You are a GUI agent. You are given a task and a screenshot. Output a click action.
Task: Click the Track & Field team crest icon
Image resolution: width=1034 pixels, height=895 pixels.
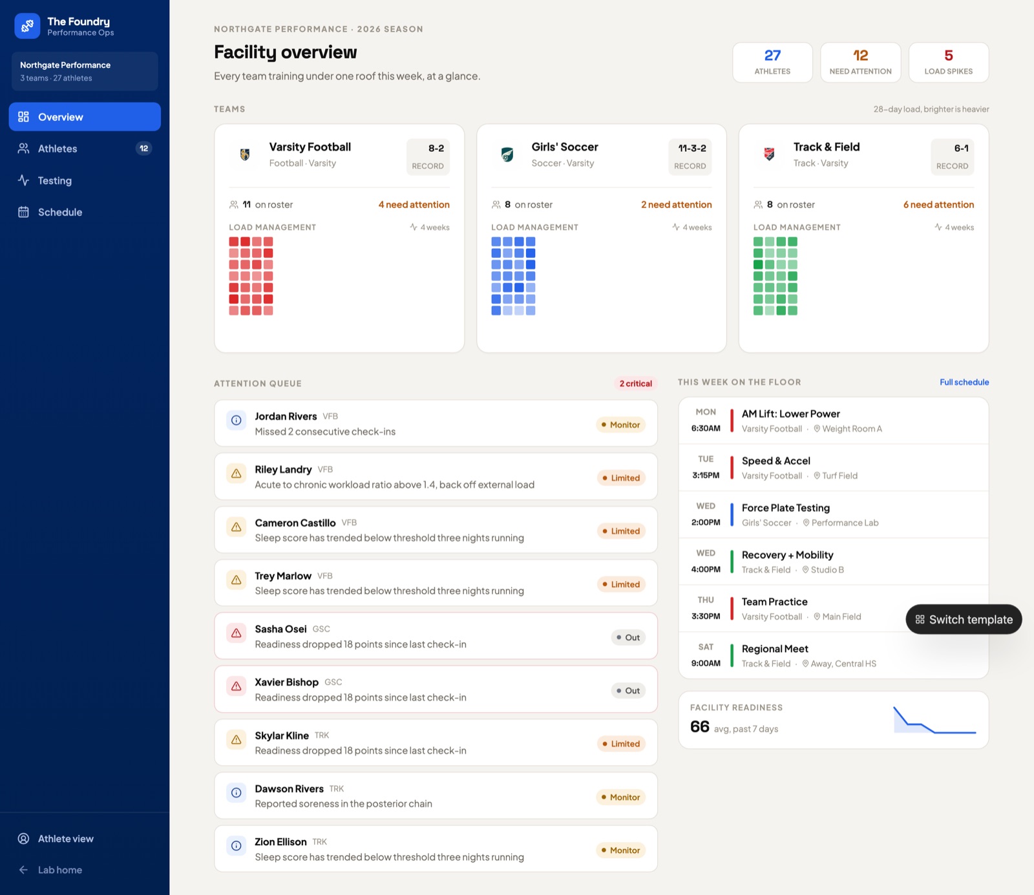(x=769, y=154)
